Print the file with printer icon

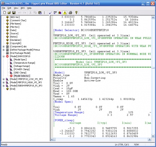tap(70, 12)
